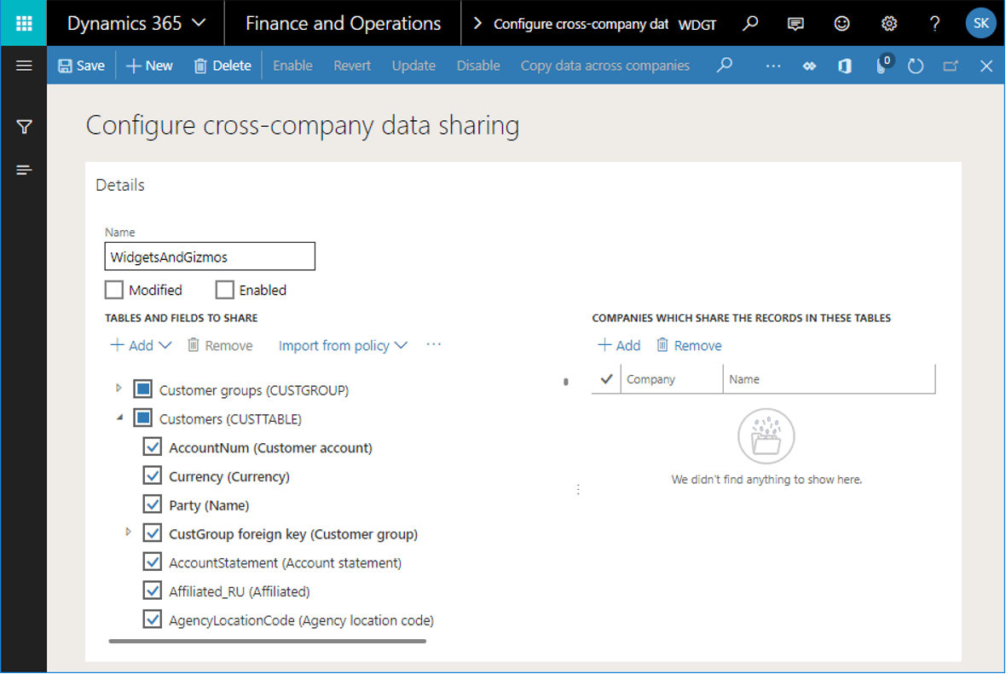Click the WDGT company indicator
The width and height of the screenshot is (1006, 674).
[697, 25]
